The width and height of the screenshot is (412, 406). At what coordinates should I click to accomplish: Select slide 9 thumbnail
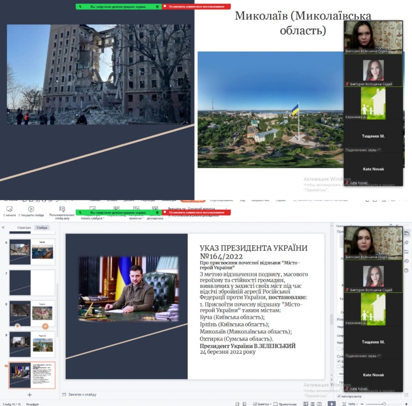32,344
